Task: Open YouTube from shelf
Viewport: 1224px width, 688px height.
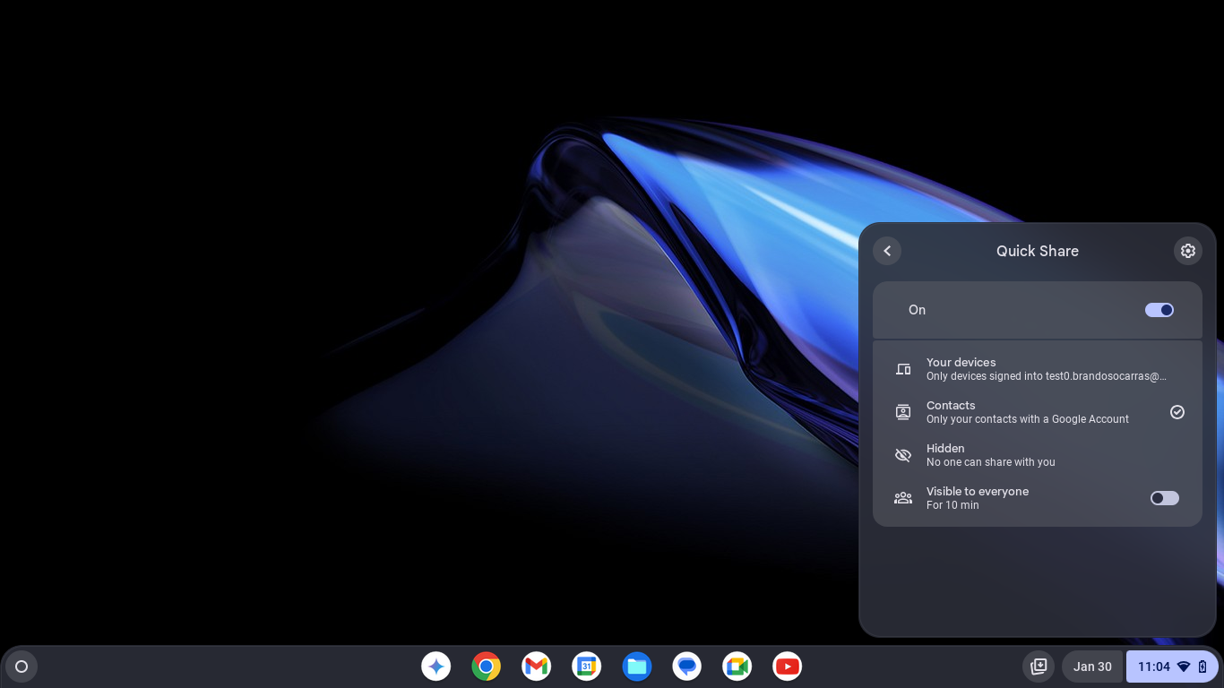Action: (x=788, y=666)
